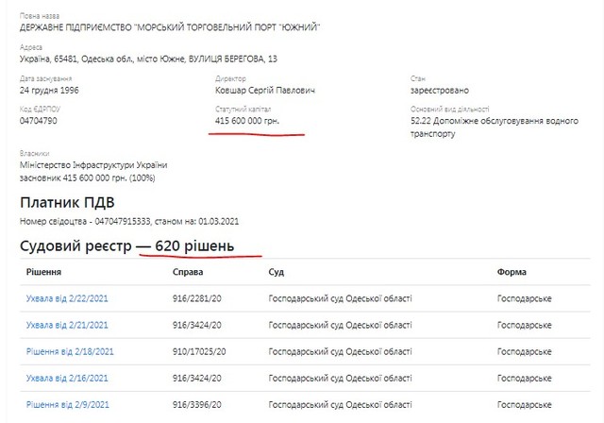
Task: Click the full company name text
Action: (169, 25)
